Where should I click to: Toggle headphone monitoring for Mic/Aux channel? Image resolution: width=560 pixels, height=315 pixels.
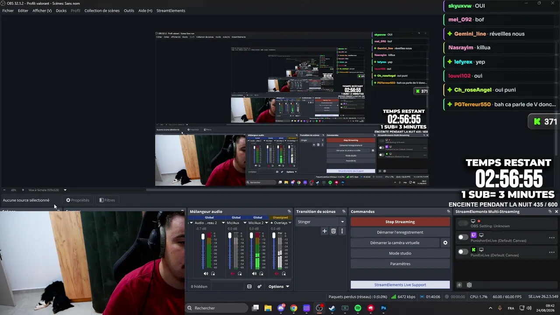coord(240,274)
